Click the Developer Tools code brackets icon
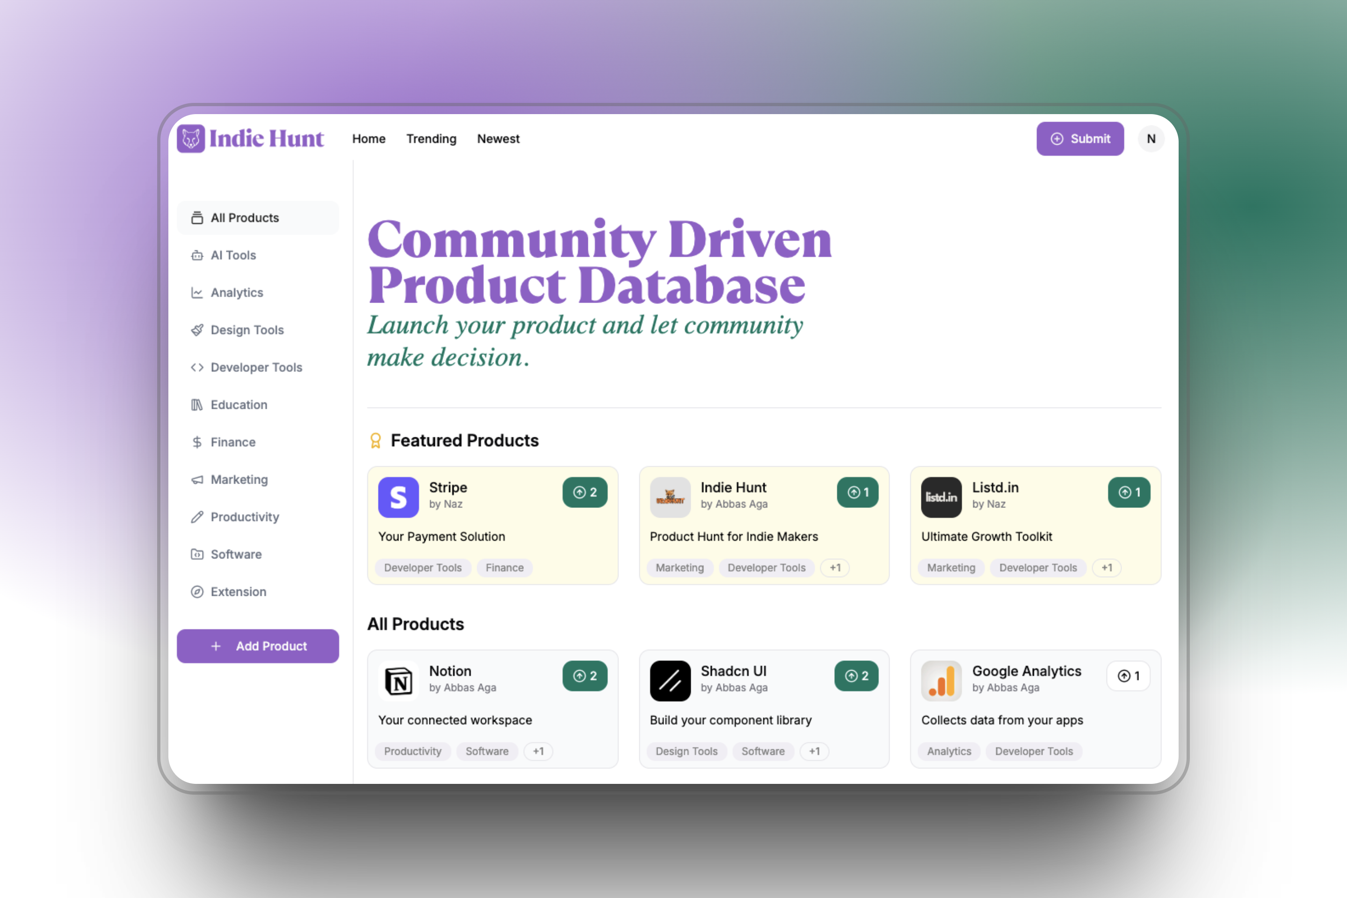The image size is (1347, 898). pyautogui.click(x=197, y=367)
